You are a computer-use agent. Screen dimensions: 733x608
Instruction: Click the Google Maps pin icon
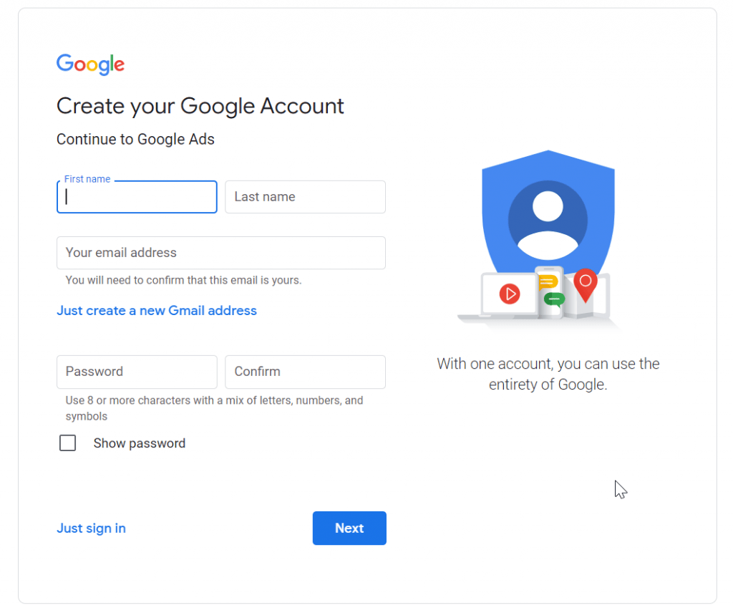point(585,286)
